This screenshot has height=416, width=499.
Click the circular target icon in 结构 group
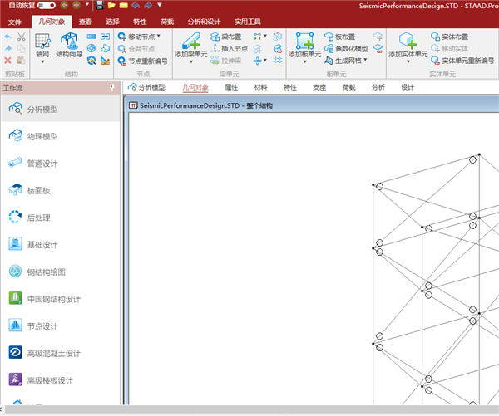[91, 48]
